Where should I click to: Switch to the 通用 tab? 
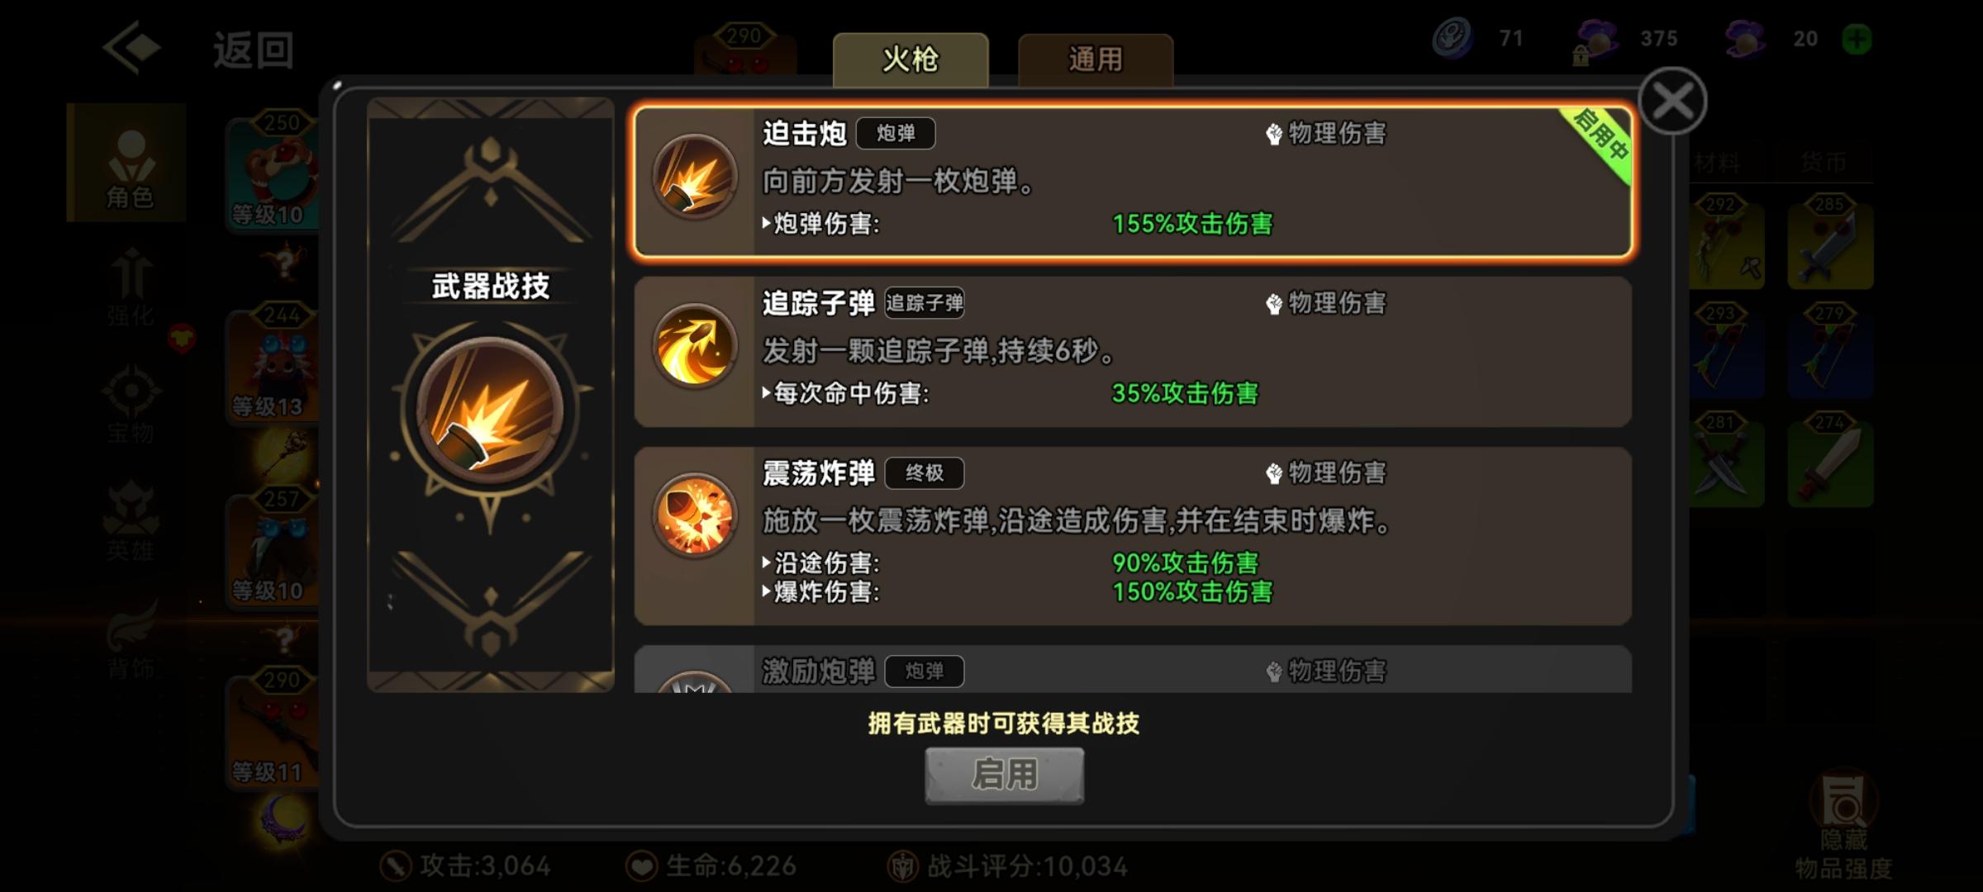[x=1096, y=59]
